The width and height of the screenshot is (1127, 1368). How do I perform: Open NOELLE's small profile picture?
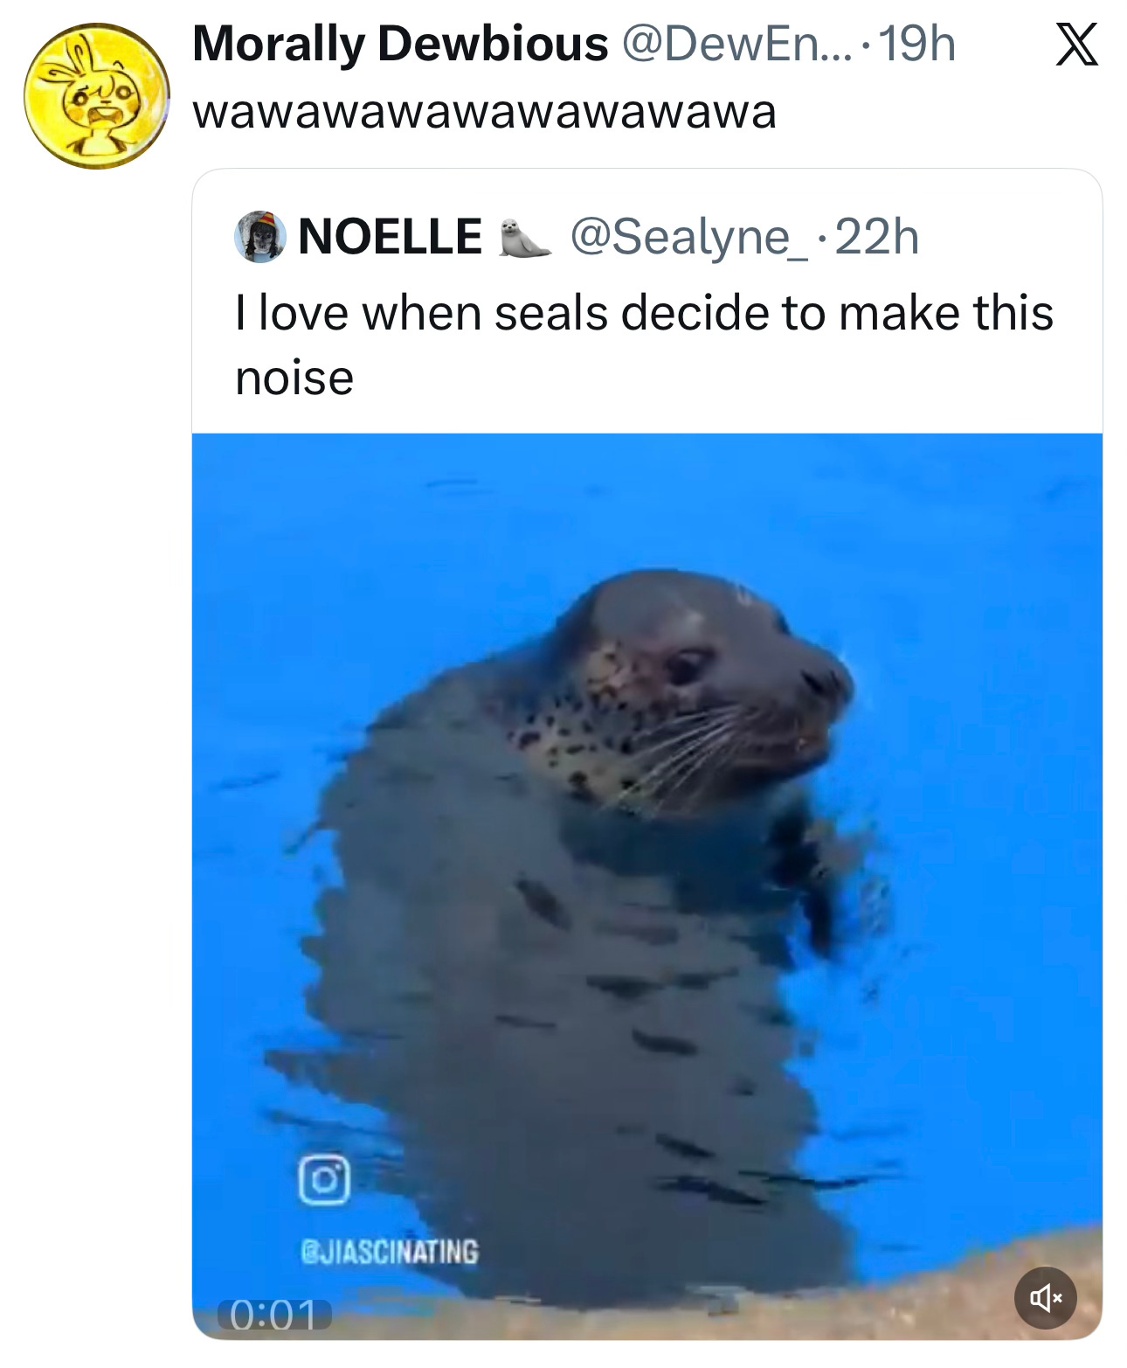tap(260, 236)
